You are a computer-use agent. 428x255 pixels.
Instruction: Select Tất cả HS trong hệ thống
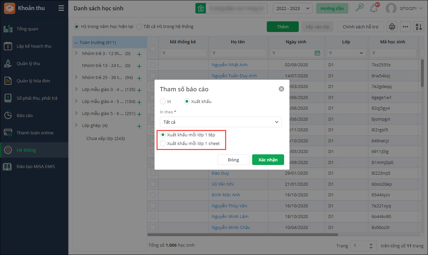coord(139,26)
